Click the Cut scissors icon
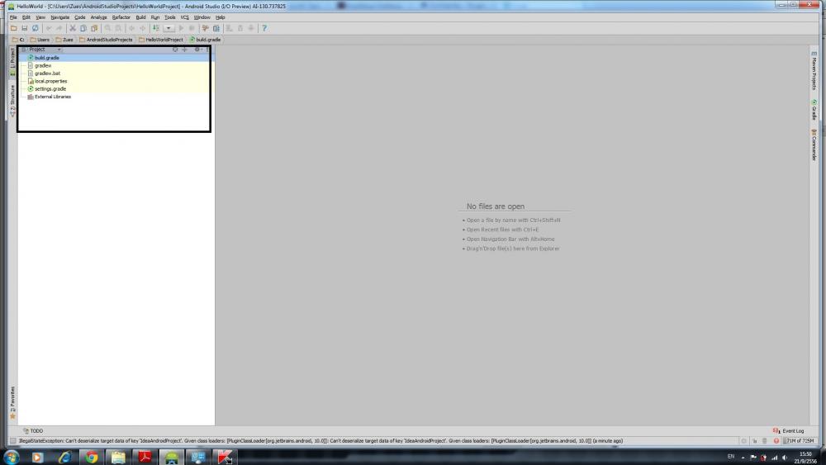 [x=73, y=28]
